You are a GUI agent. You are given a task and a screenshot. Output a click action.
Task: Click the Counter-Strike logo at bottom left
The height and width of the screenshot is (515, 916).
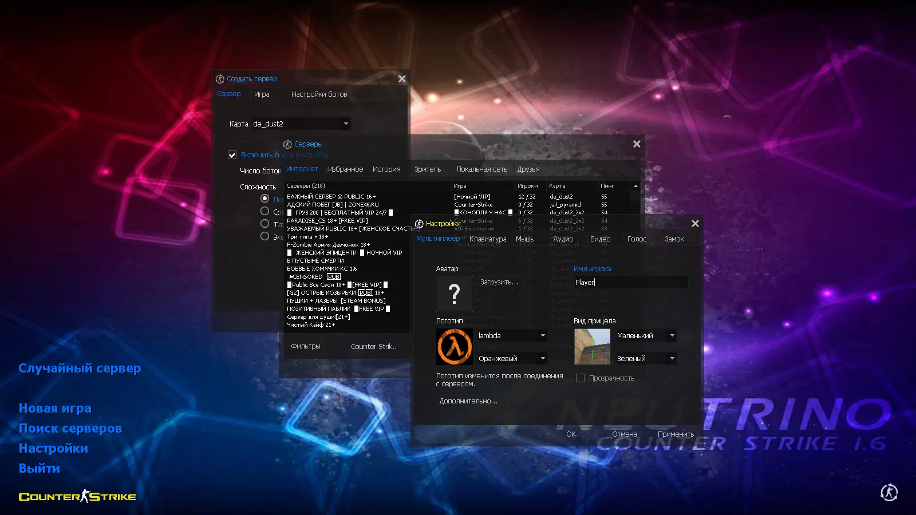coord(77,496)
